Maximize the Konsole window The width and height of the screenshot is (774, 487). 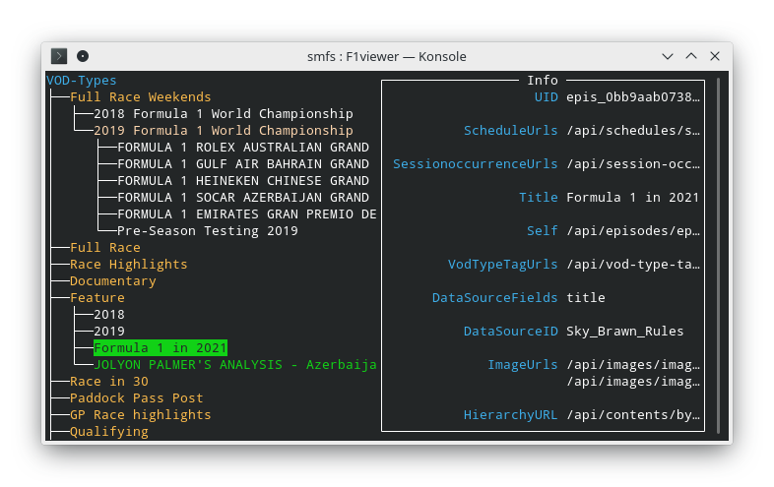pyautogui.click(x=691, y=56)
